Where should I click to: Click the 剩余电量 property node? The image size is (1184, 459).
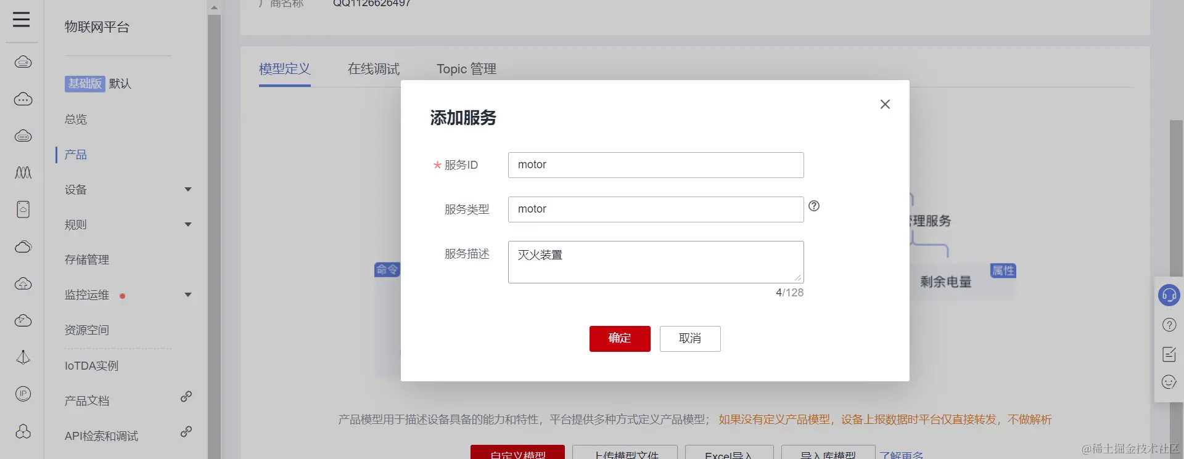click(945, 282)
